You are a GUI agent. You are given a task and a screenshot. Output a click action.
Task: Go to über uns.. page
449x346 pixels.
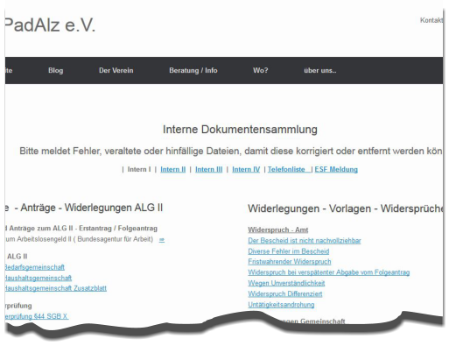click(x=320, y=70)
